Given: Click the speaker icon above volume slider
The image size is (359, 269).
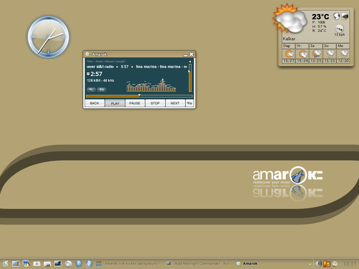Looking at the screenshot, I should pos(190,62).
